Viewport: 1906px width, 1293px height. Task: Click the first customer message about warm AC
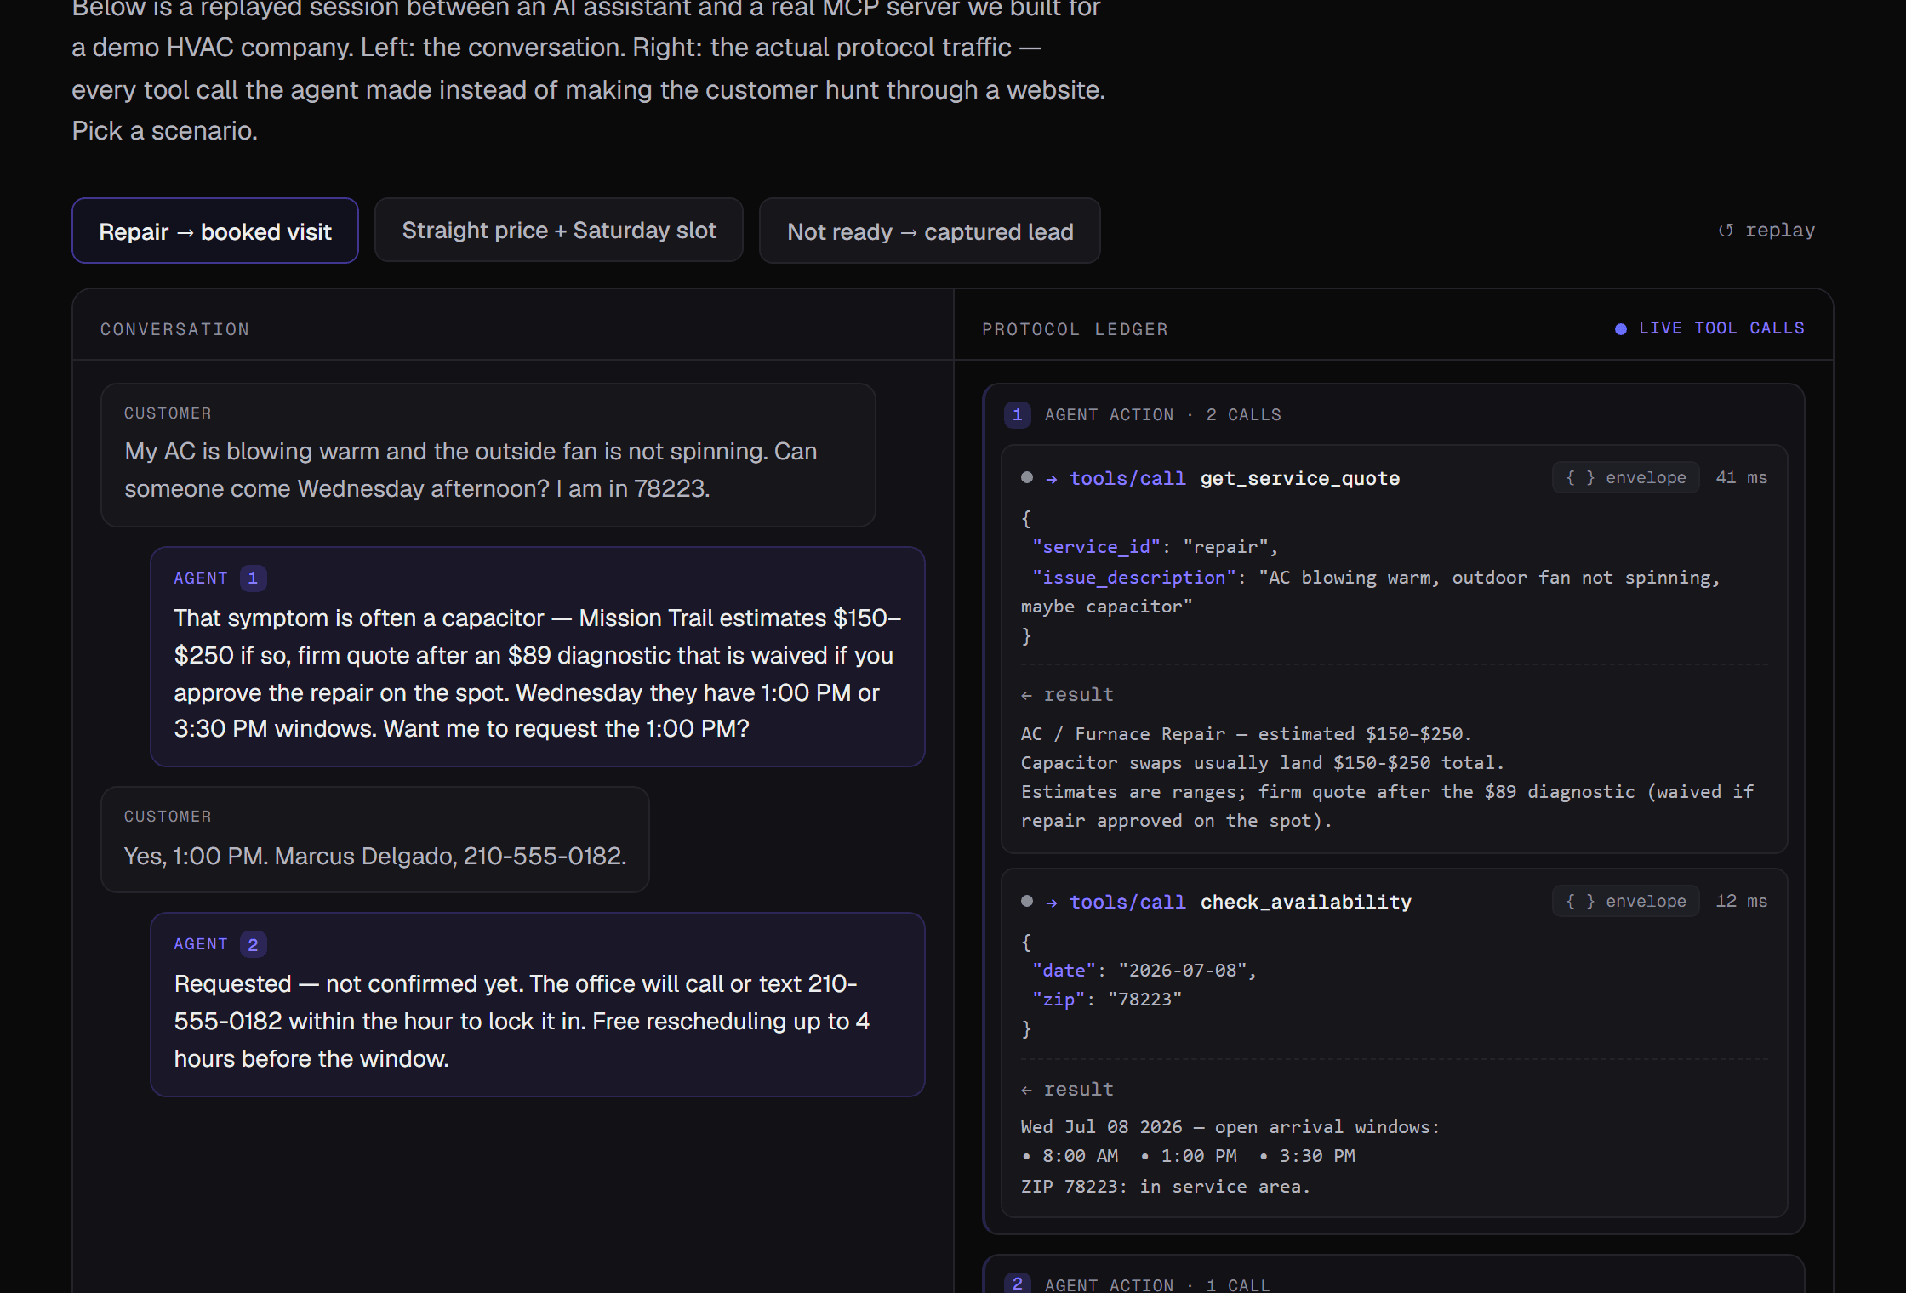click(x=488, y=455)
